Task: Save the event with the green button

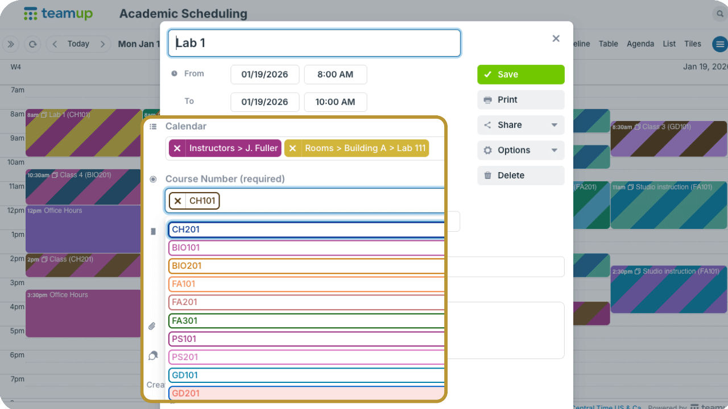Action: click(520, 74)
